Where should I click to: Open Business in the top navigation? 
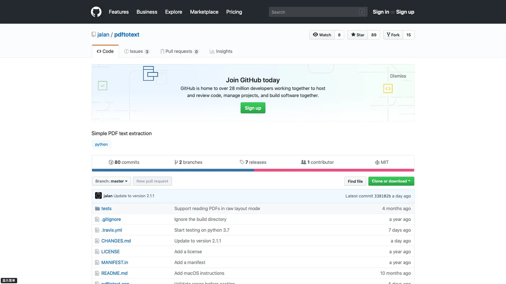pyautogui.click(x=147, y=12)
